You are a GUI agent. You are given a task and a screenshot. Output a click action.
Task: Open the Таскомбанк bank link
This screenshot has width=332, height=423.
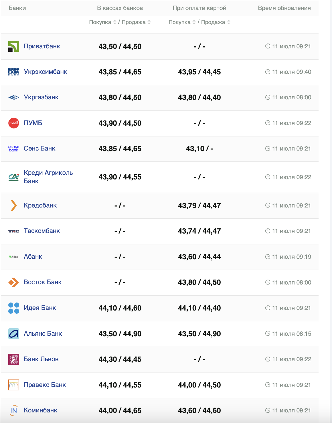(42, 231)
